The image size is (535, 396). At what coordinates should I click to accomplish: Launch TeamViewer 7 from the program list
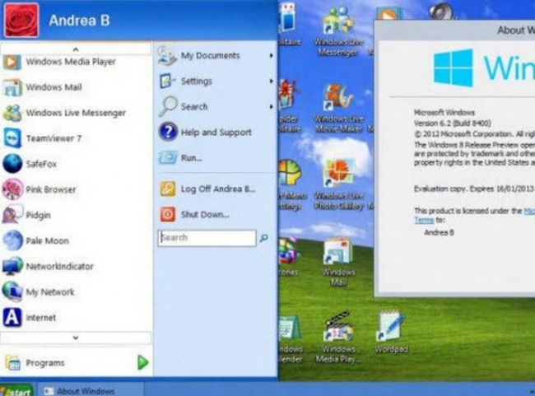pos(53,138)
